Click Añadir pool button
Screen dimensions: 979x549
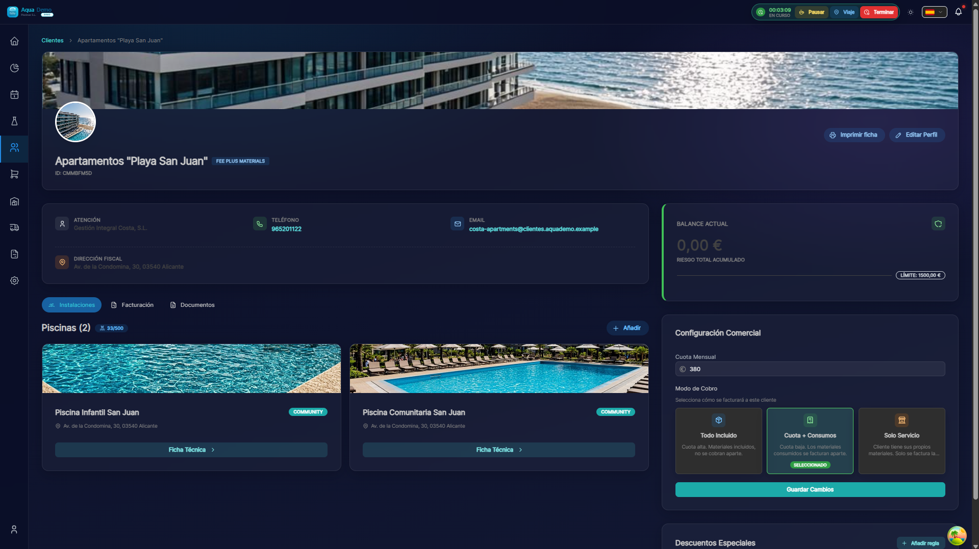[x=627, y=328]
